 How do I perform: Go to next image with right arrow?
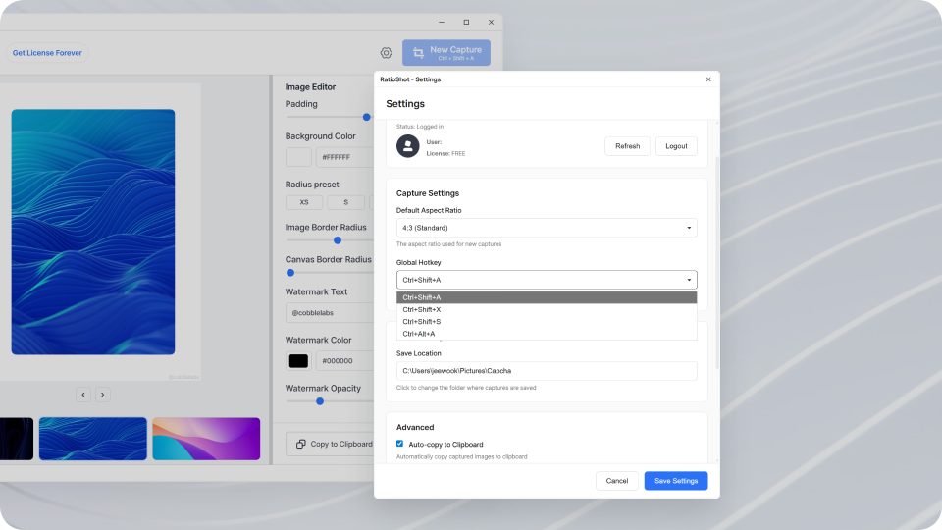click(103, 395)
